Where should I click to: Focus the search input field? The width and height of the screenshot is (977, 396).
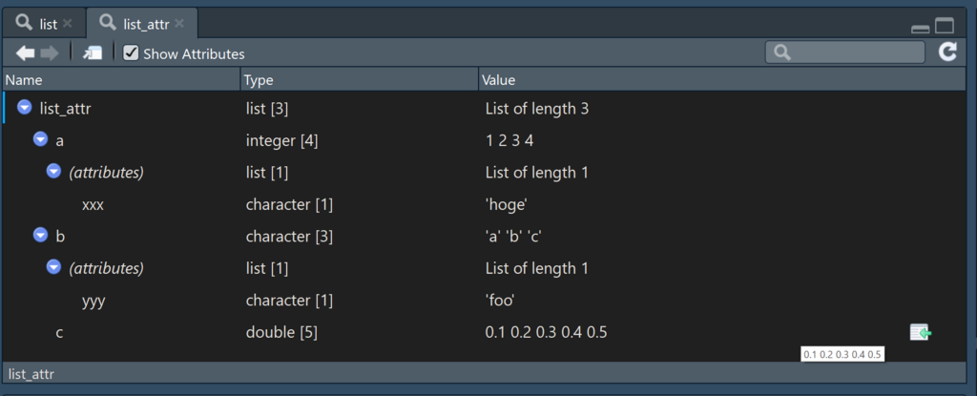coord(845,52)
